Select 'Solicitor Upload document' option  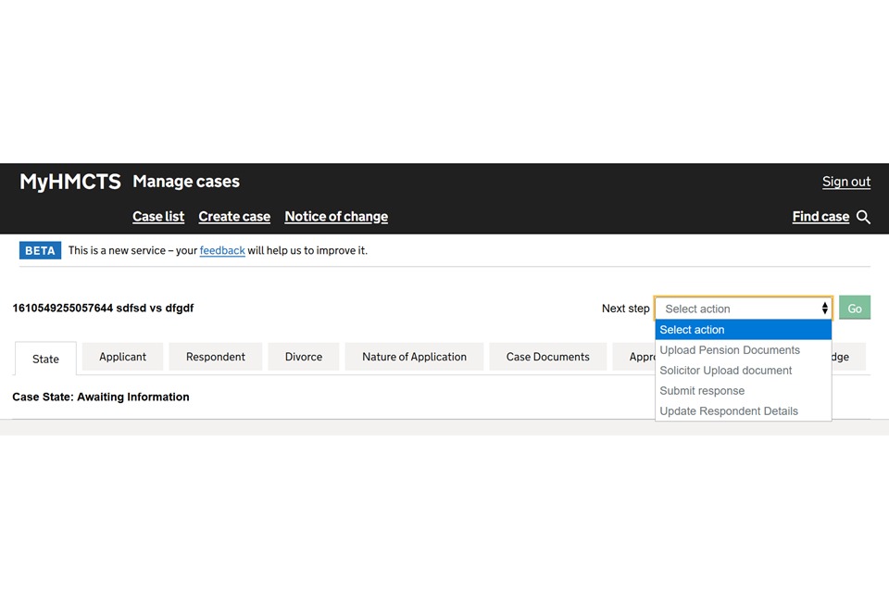tap(726, 371)
